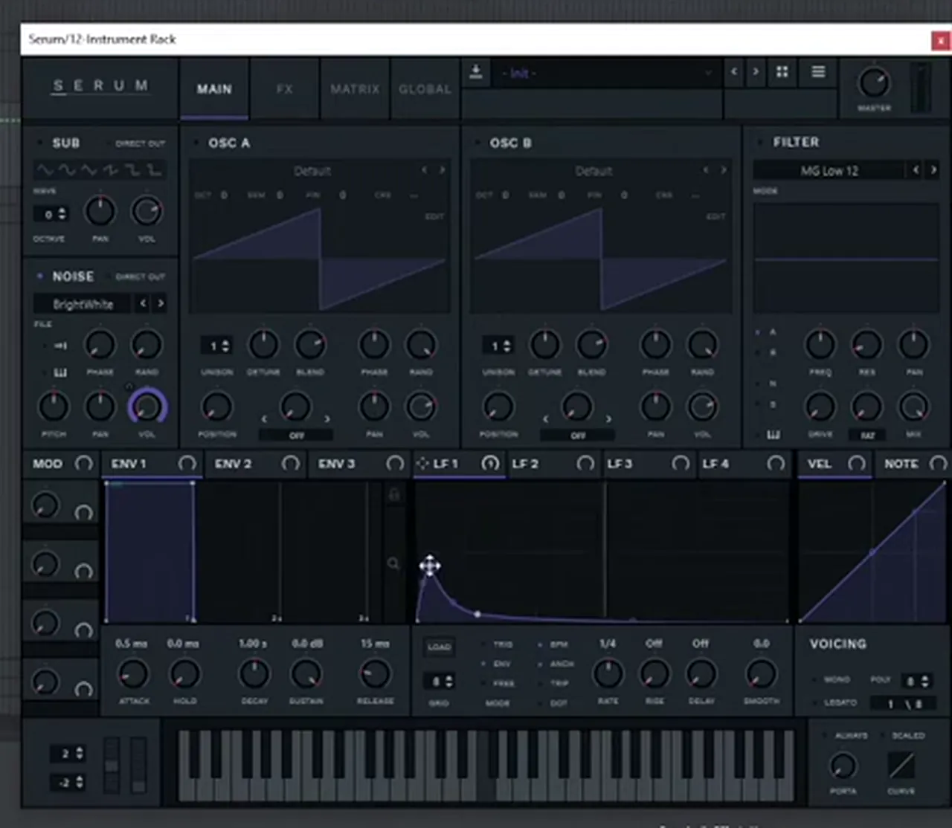
Task: Select previous OSC A wavetable arrow
Action: 425,170
